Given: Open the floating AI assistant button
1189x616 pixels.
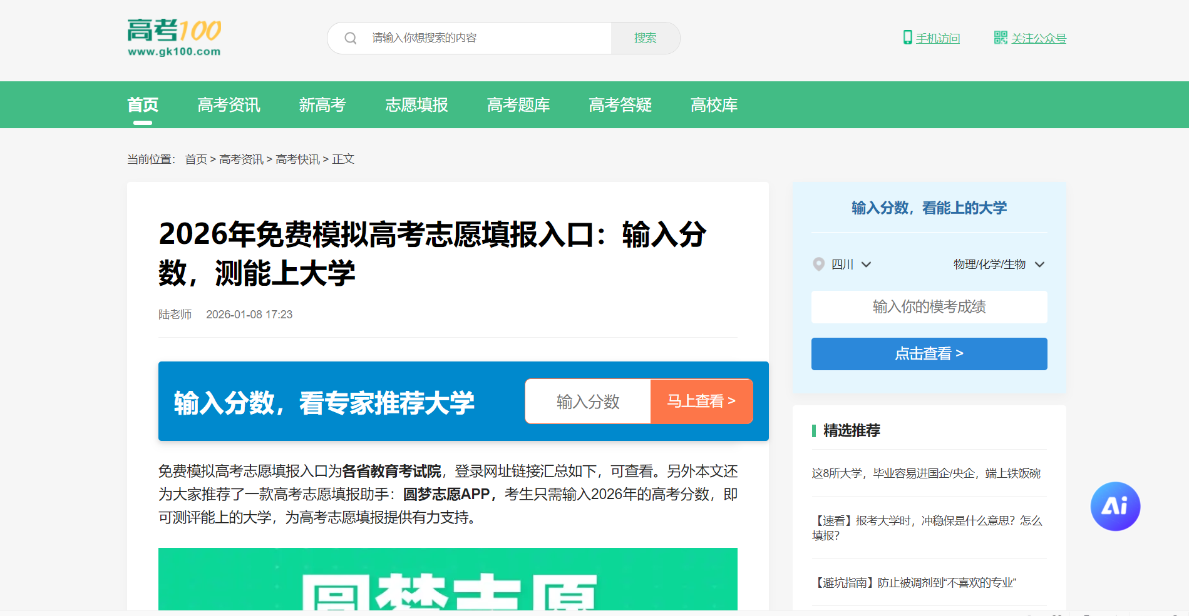Looking at the screenshot, I should point(1115,506).
